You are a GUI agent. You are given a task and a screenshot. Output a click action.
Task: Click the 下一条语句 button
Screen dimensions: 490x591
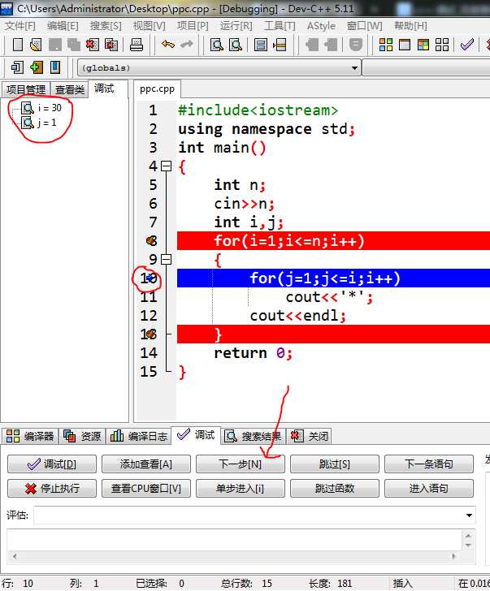tap(429, 464)
